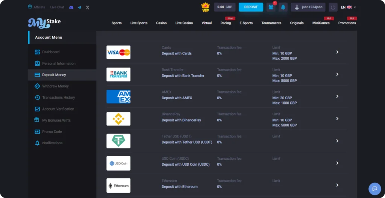Open the notifications bell in header
This screenshot has height=198, width=385.
pyautogui.click(x=283, y=7)
